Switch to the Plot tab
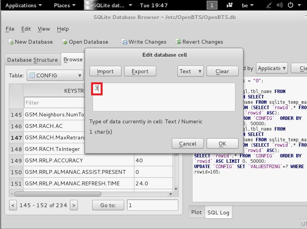307x229 pixels. pos(197,212)
